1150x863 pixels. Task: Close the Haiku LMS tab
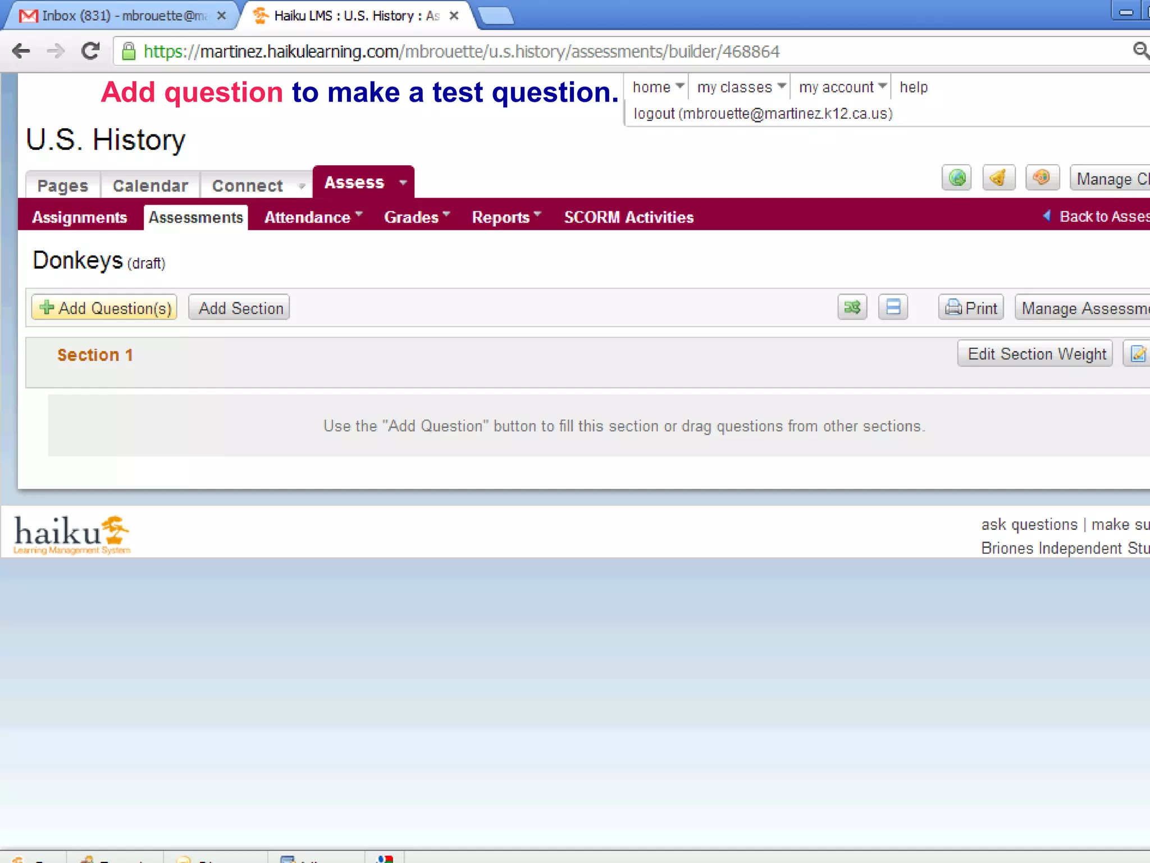[454, 16]
